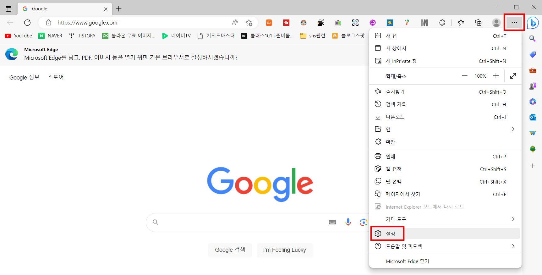Open the sidebar Microsoft 365 icon
The image size is (542, 275).
point(533,102)
